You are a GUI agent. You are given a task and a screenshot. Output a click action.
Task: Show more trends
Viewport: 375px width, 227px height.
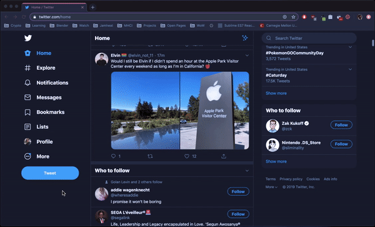click(276, 93)
